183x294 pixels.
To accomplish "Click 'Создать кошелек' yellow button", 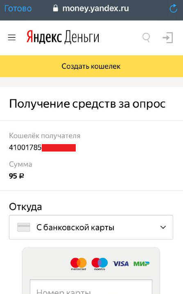I will pos(91,66).
